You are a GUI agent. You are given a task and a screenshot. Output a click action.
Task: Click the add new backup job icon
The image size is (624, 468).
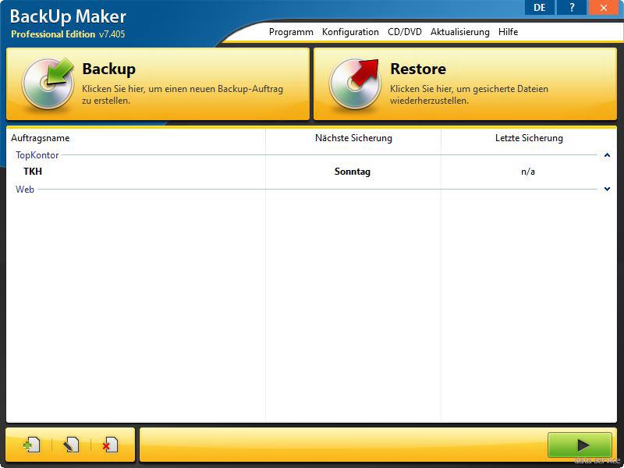(31, 445)
